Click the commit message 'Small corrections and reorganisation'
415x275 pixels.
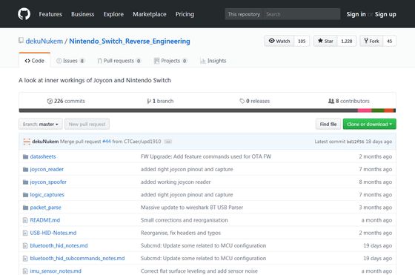click(x=185, y=220)
